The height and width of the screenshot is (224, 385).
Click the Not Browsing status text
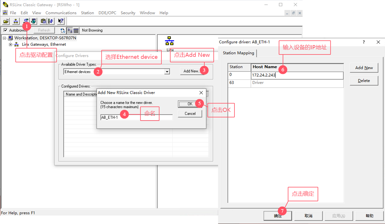pos(92,30)
